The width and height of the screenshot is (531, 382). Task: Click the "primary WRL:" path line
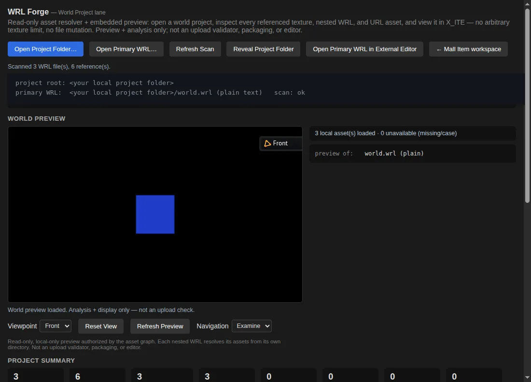160,92
